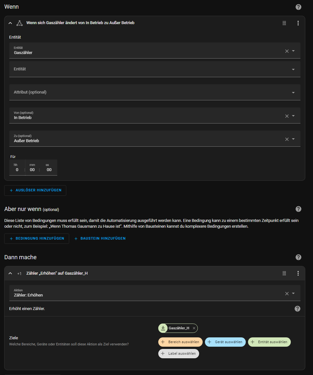Open help for Dann mache section
The width and height of the screenshot is (313, 375).
(x=298, y=257)
